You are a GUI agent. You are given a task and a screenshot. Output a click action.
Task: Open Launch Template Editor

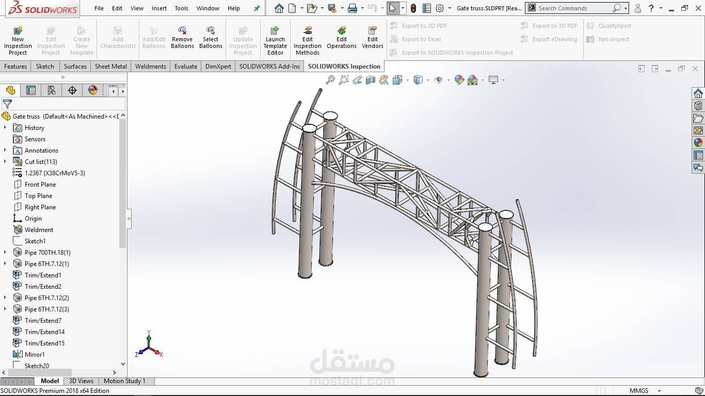(x=275, y=41)
